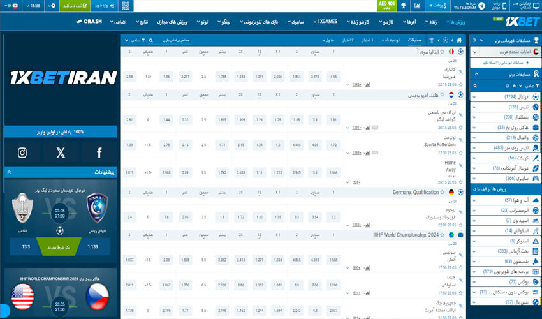Select the table tennis sport icon (485)
The image size is (542, 319).
pos(536,148)
